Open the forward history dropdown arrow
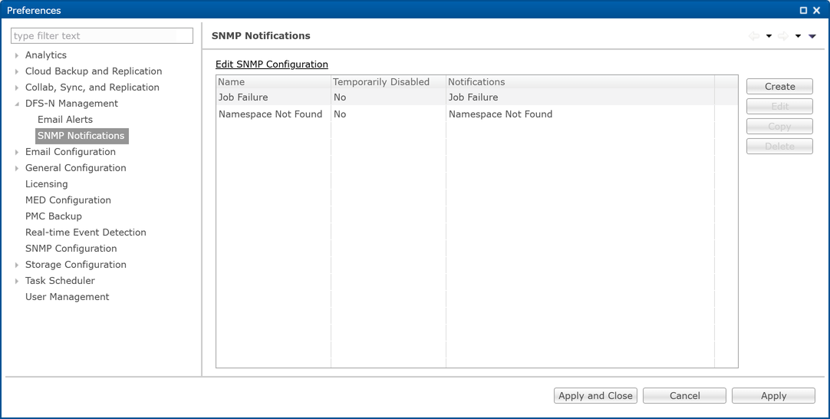Viewport: 830px width, 419px height. point(799,37)
